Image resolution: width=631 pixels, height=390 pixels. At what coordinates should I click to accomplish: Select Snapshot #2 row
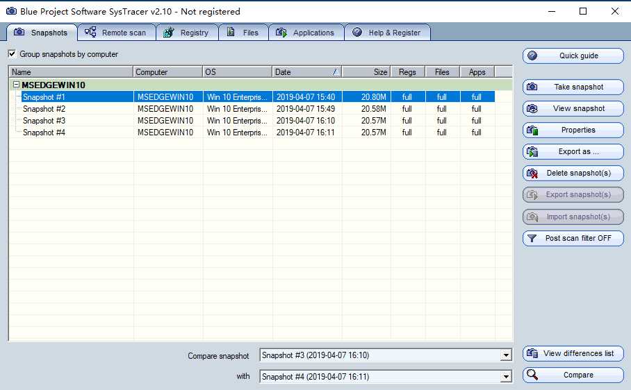[258, 109]
